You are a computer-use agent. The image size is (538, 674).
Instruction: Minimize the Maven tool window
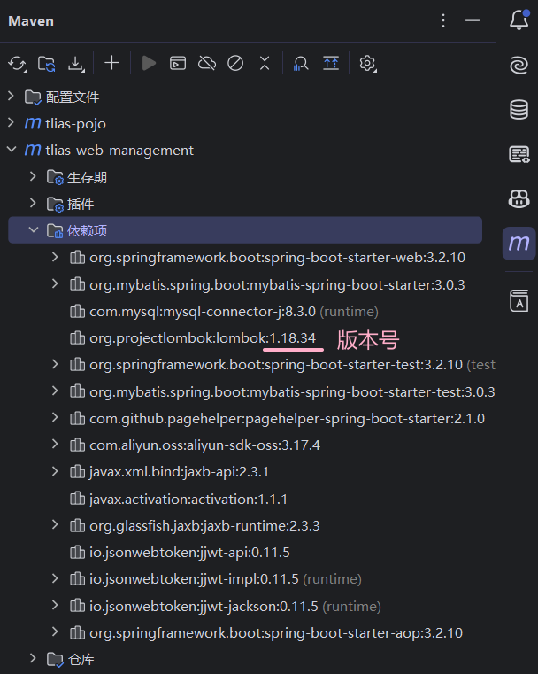pos(473,20)
